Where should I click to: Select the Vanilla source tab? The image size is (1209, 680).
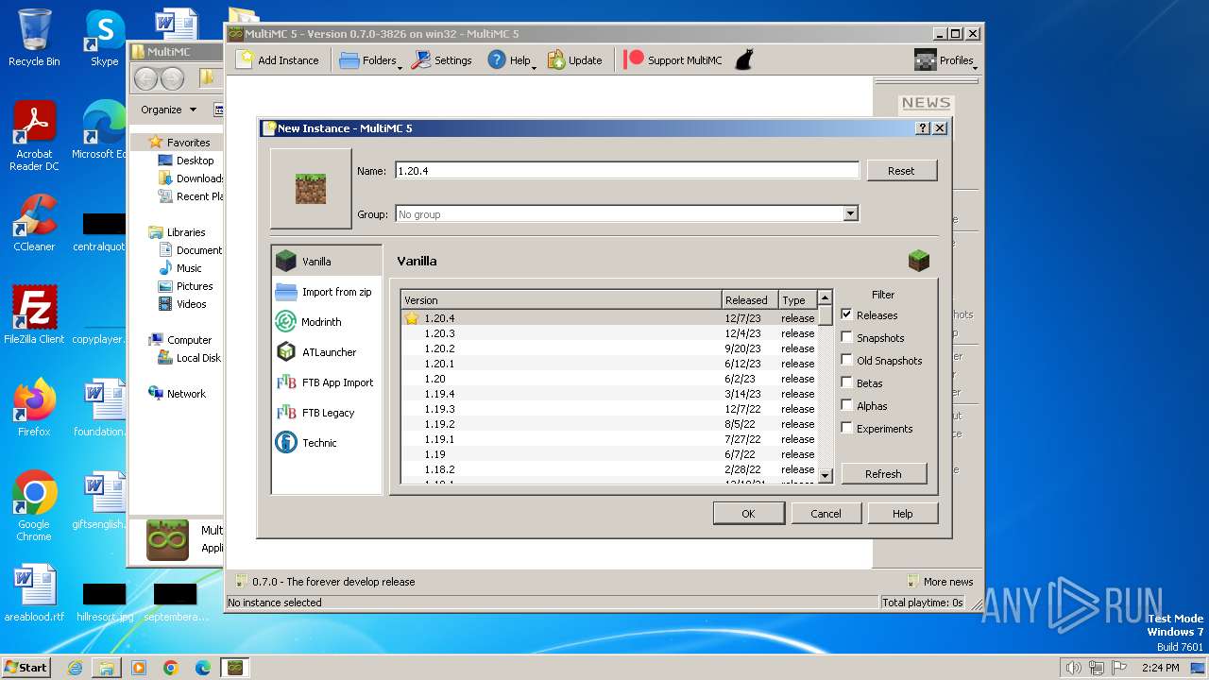[327, 261]
